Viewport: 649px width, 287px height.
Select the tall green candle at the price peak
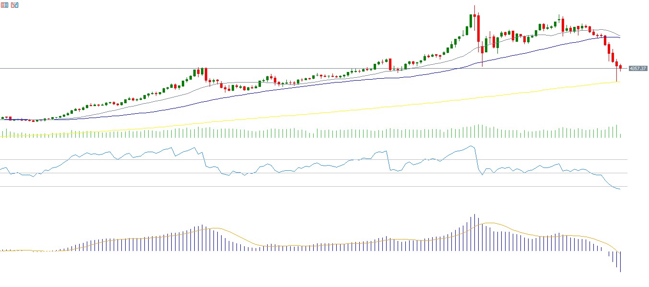pos(470,21)
